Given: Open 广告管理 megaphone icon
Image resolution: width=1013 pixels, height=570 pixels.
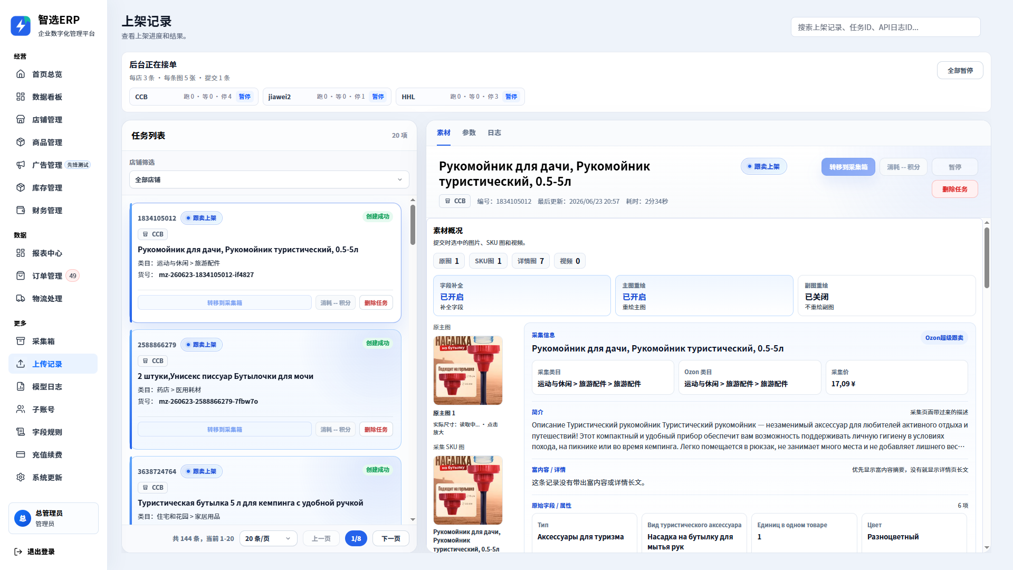Looking at the screenshot, I should point(21,165).
